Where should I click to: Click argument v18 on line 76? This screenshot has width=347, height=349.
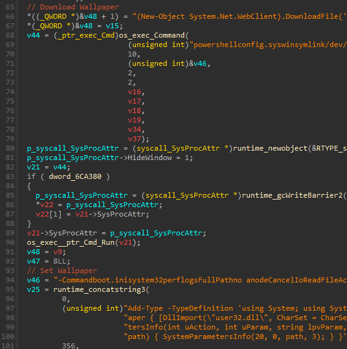point(135,110)
